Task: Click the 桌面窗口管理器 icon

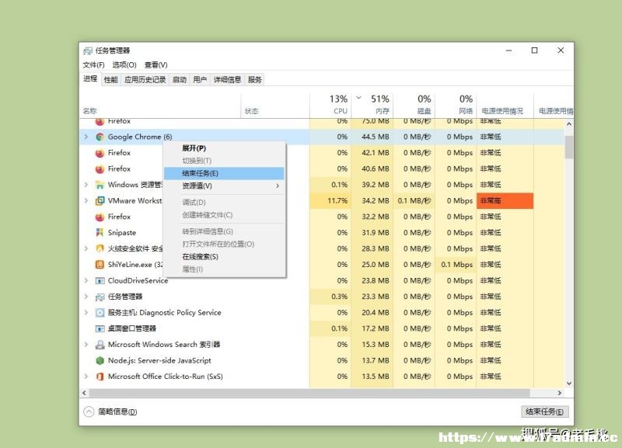Action: (x=100, y=328)
